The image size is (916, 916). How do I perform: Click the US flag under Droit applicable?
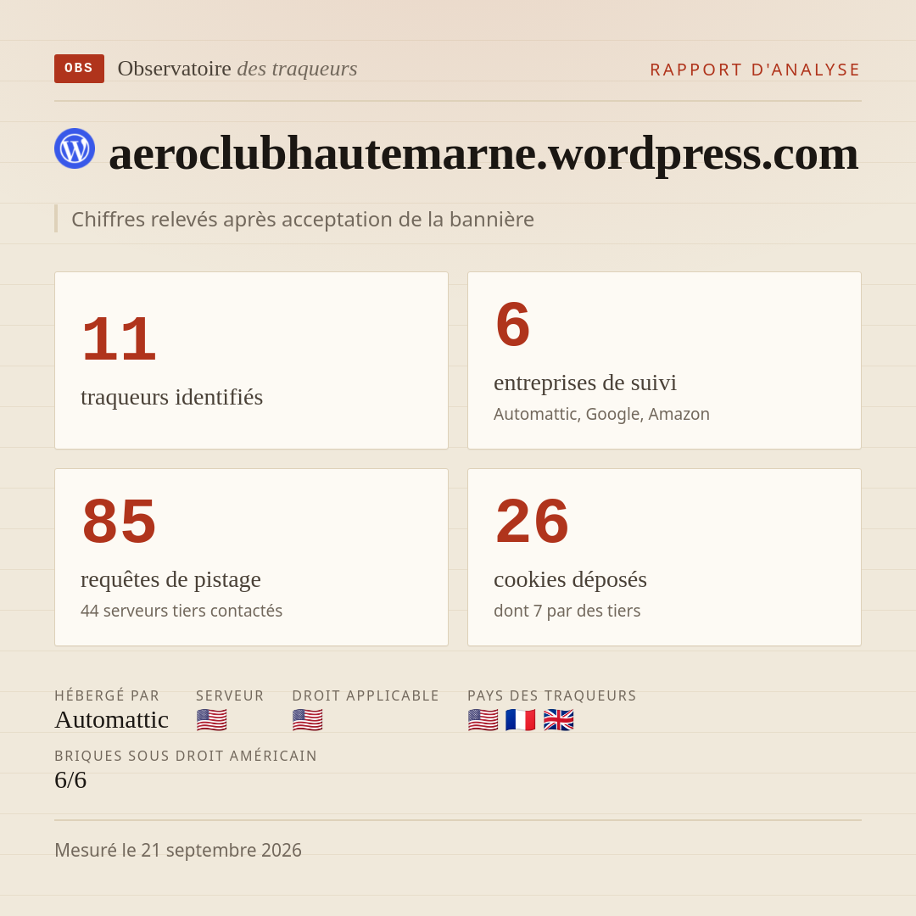point(307,720)
